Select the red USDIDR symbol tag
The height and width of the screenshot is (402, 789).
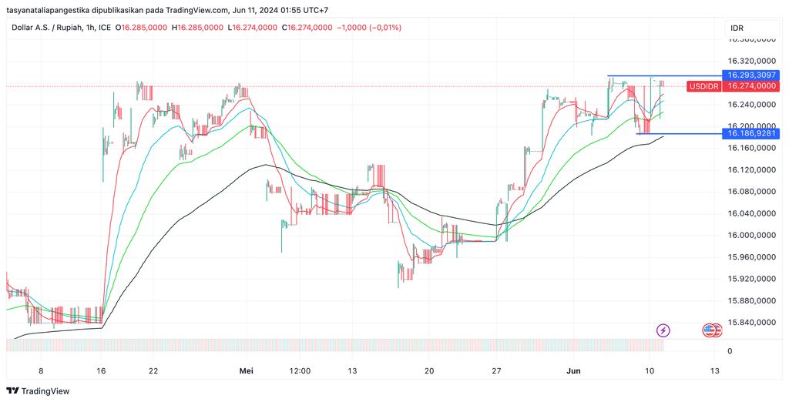(x=704, y=86)
